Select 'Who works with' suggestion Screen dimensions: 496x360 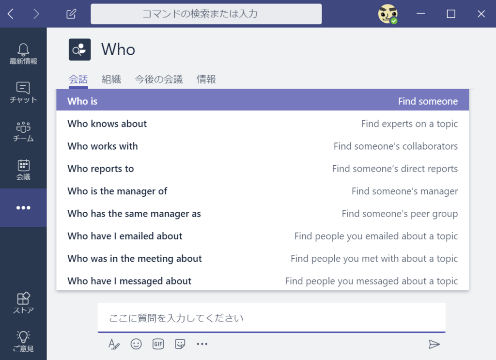263,146
